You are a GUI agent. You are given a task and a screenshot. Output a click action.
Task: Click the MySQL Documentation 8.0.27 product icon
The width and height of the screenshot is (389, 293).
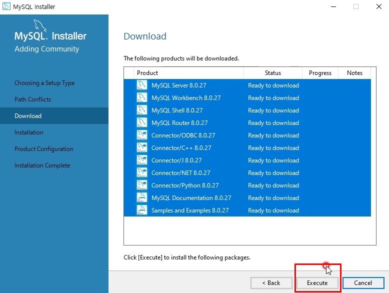click(142, 197)
